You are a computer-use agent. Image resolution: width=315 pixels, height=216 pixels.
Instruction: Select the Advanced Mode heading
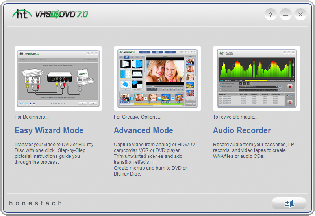coord(143,130)
